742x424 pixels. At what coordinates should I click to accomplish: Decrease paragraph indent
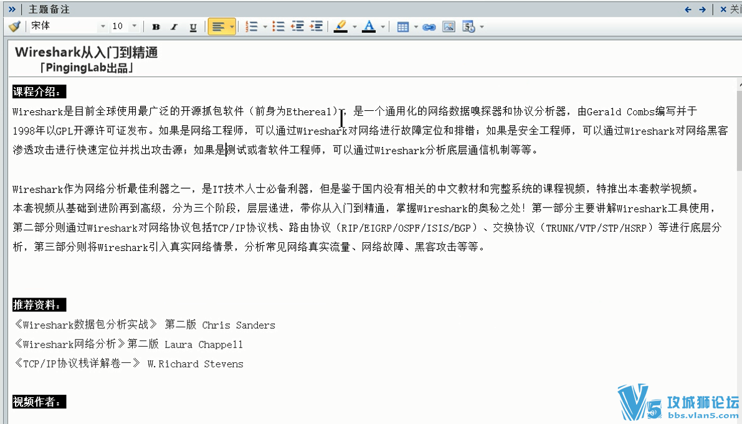(x=297, y=27)
